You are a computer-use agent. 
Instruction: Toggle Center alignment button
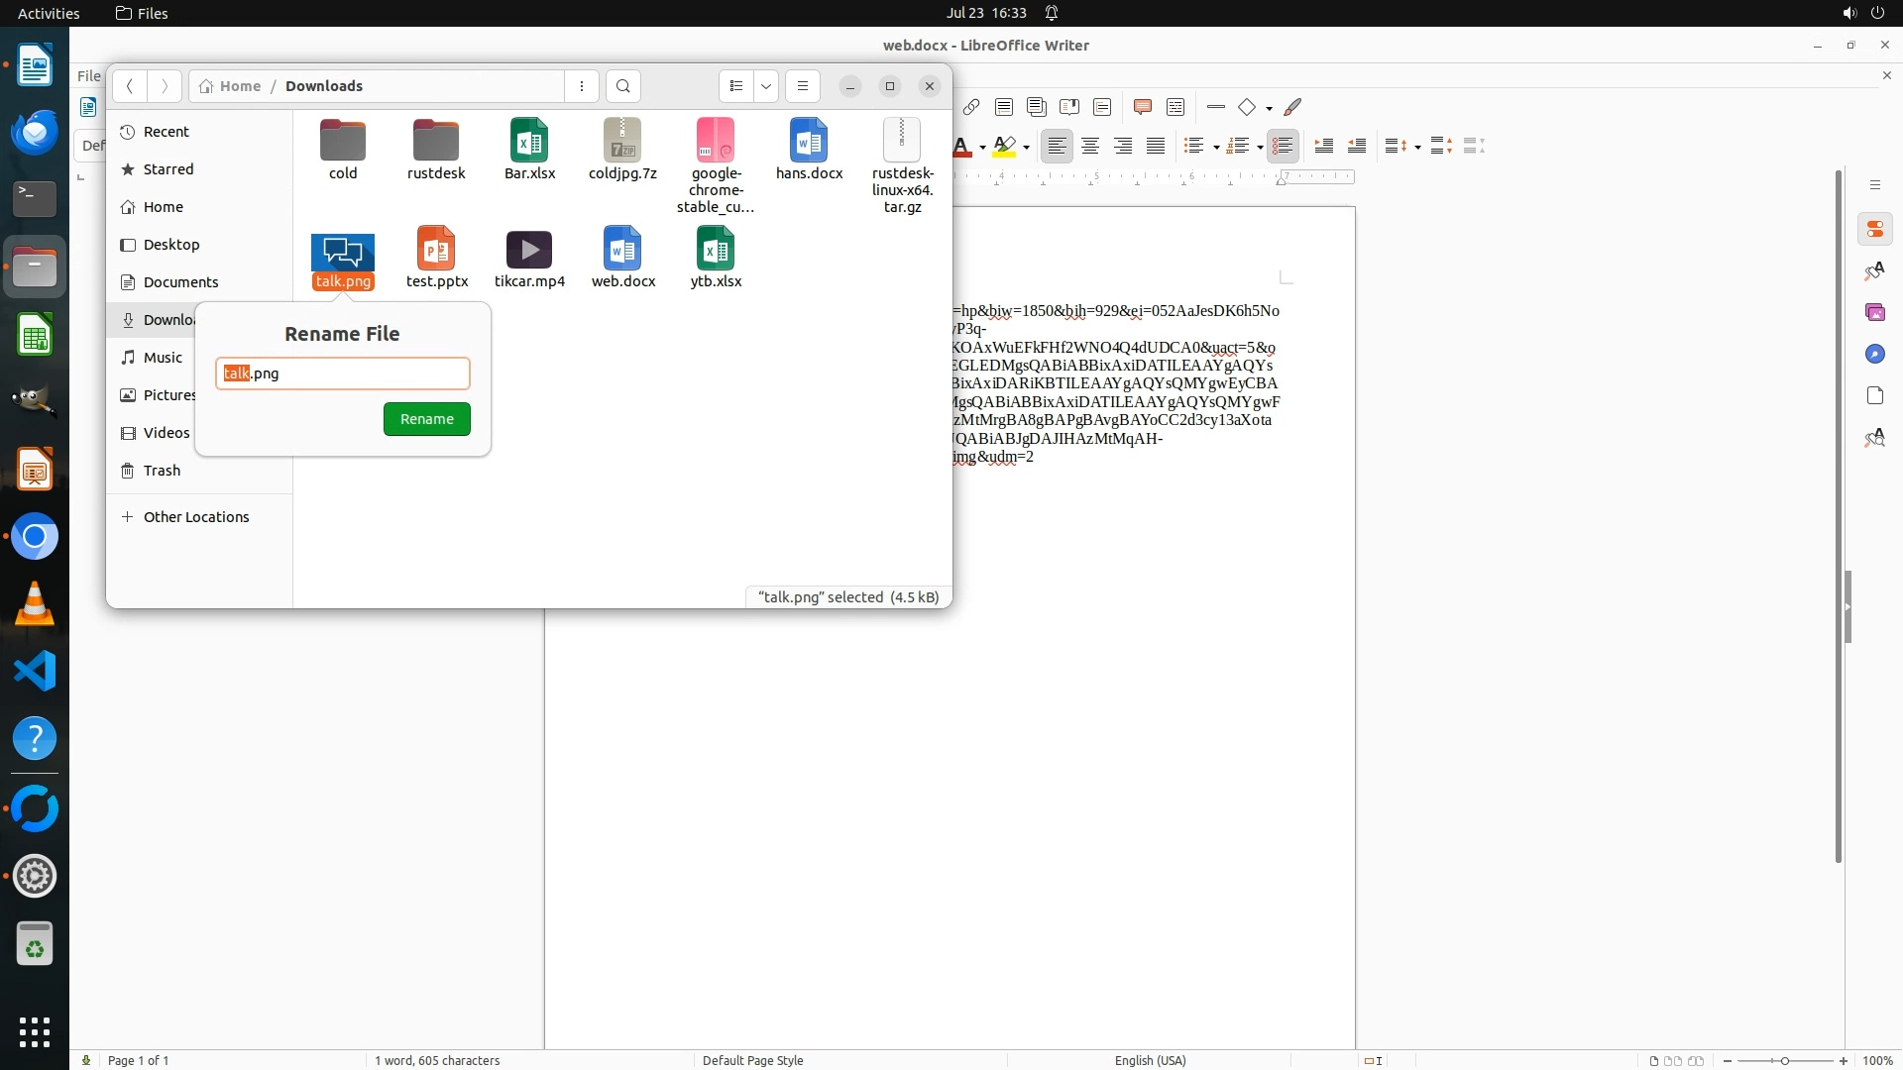tap(1090, 146)
